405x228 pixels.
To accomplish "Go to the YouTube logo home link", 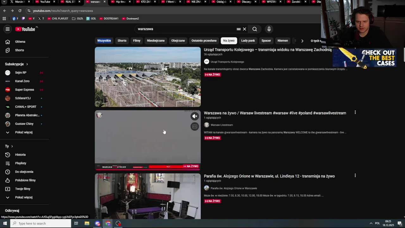I will point(25,29).
